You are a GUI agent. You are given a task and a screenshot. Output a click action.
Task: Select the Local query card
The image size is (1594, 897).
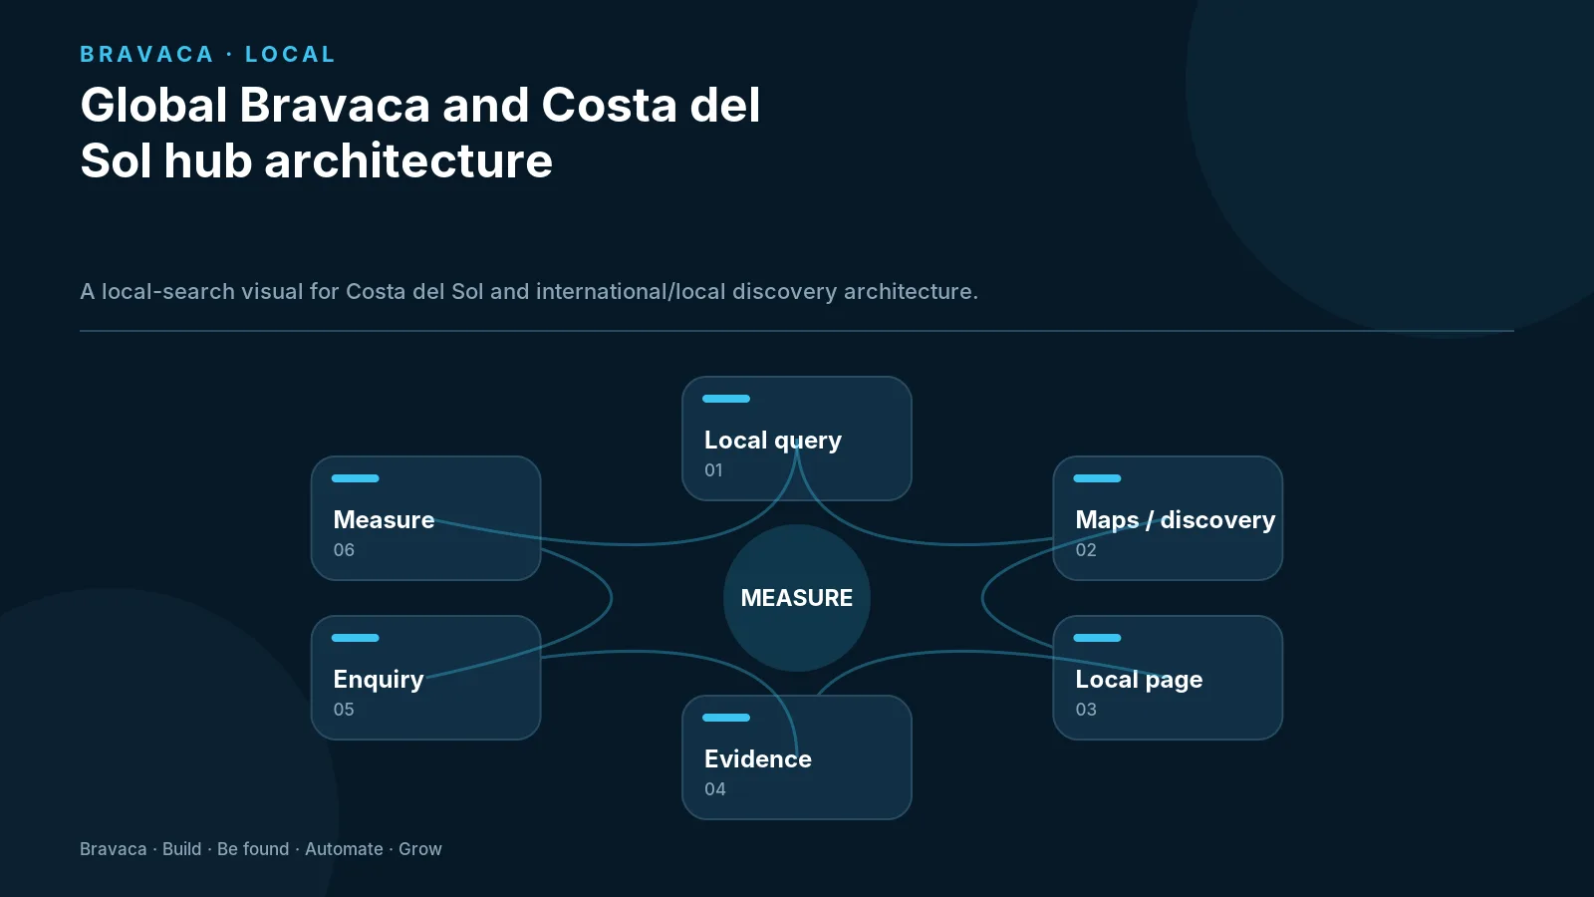[x=797, y=439]
